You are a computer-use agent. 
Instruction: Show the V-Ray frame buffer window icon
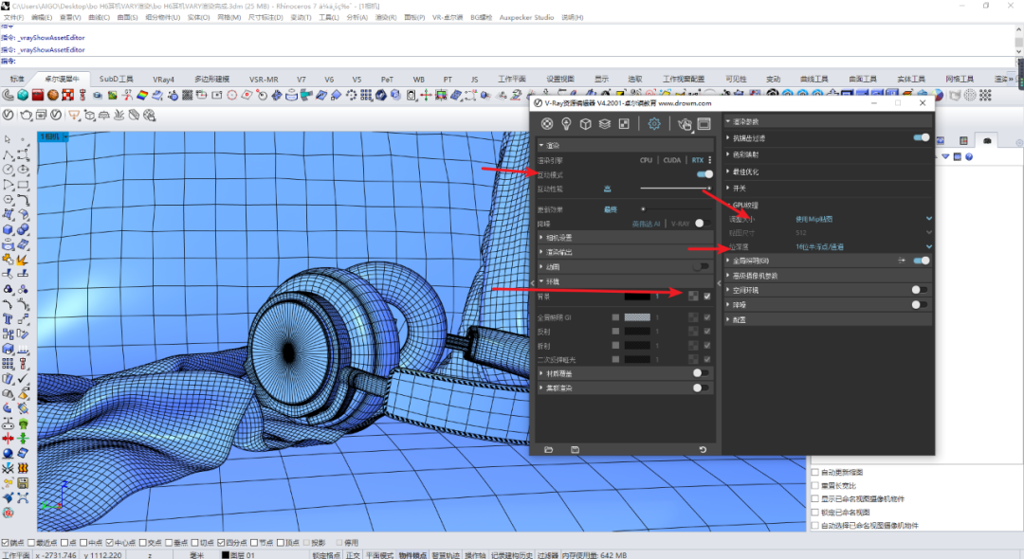704,124
